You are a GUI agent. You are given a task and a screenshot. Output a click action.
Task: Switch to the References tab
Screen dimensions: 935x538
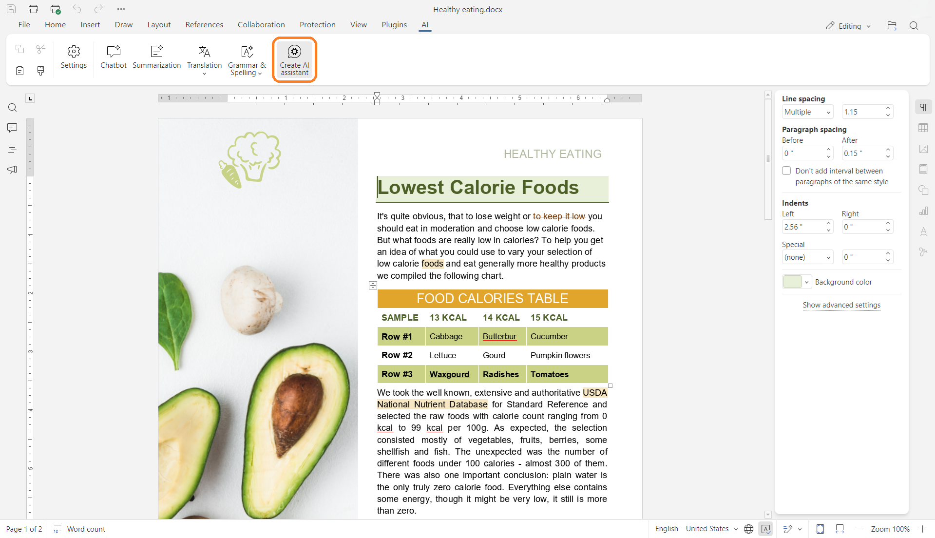click(x=204, y=25)
